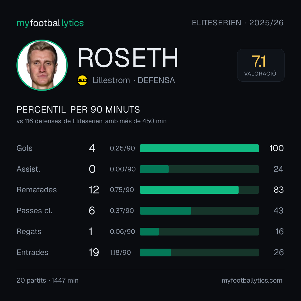
Task: Click the 20 partits 1447 min footer text
Action: pos(47,280)
